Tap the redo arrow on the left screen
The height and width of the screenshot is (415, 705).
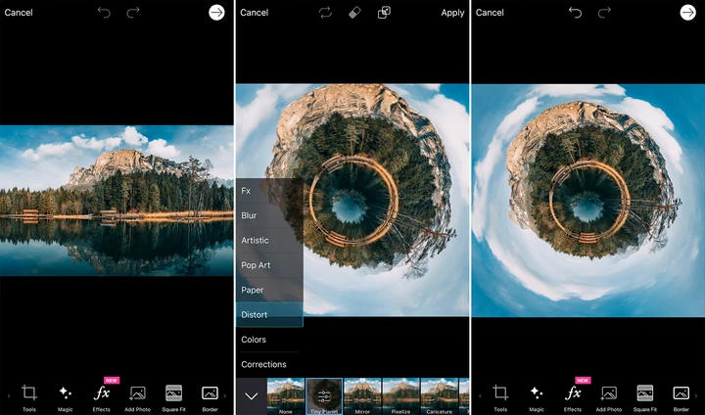point(133,13)
